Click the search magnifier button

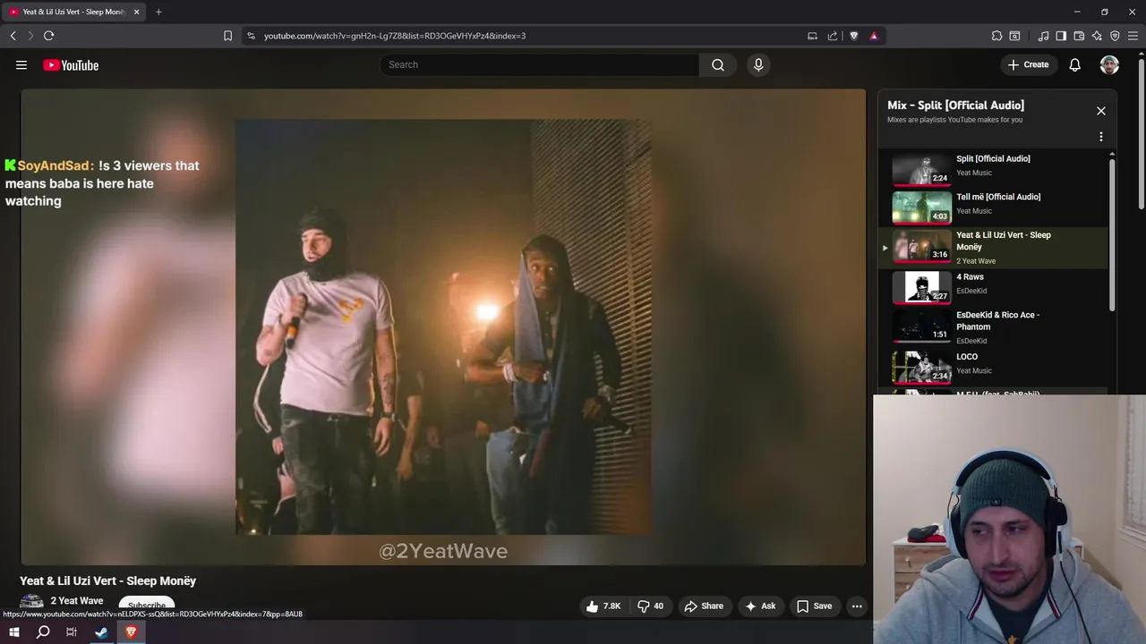click(718, 64)
